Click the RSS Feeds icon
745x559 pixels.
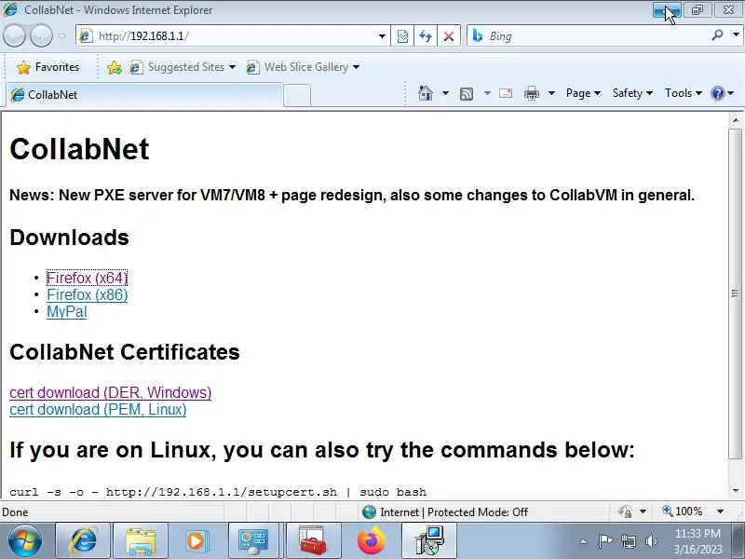tap(467, 94)
